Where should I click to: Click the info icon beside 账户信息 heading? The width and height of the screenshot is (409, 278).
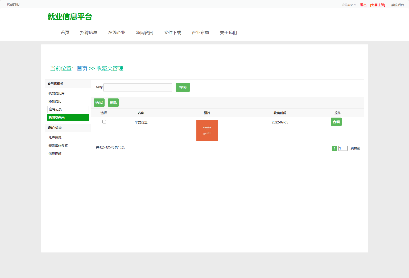point(47,128)
